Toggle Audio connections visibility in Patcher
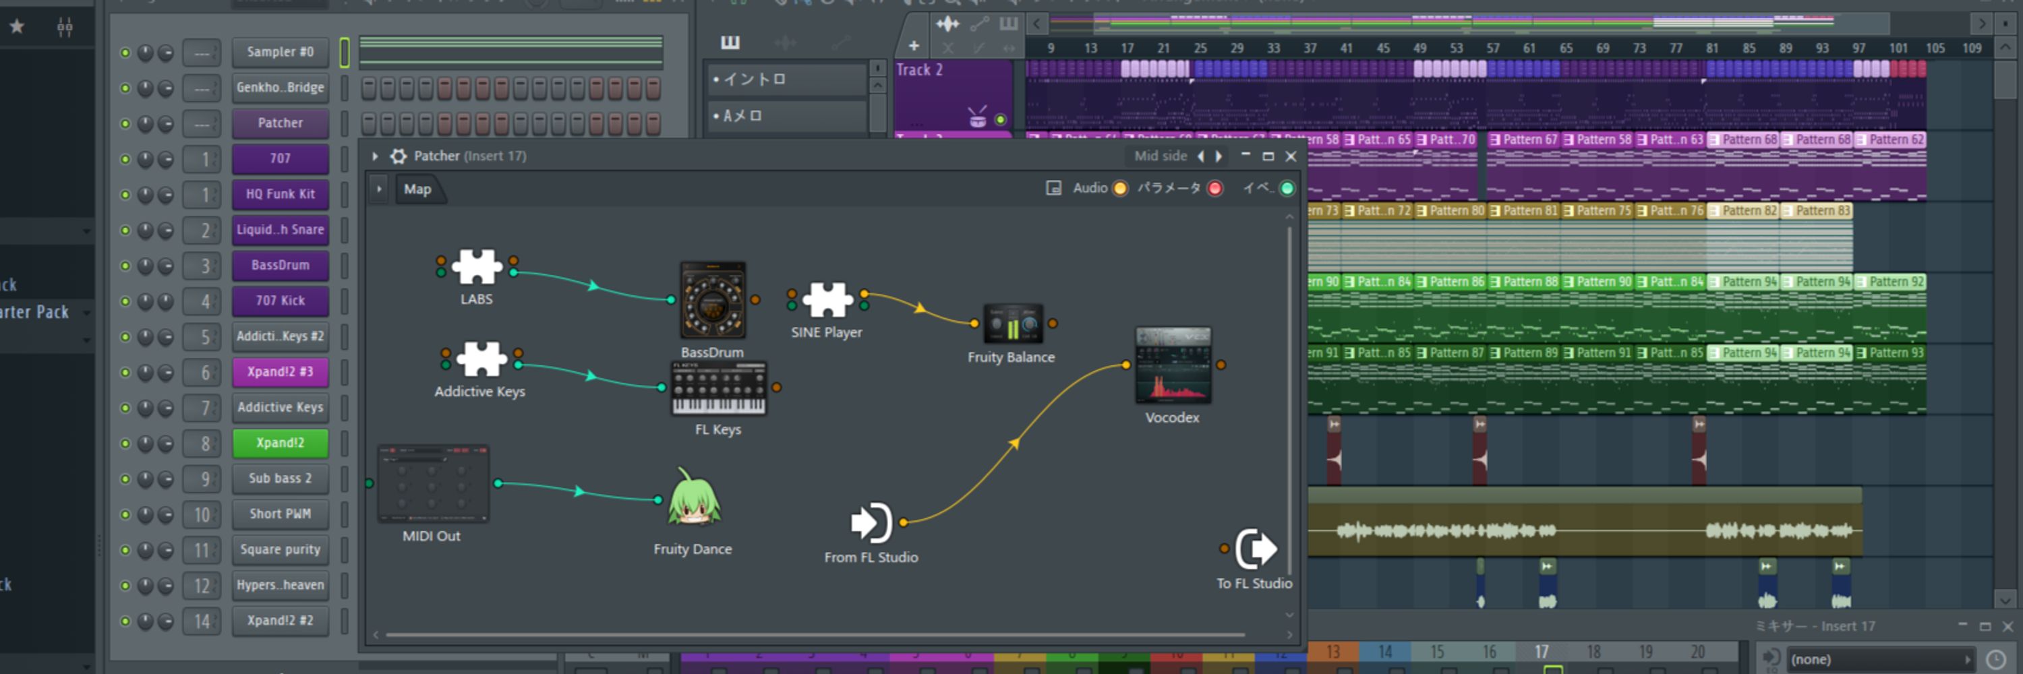Screen dimensions: 2023x674 click(x=1120, y=188)
